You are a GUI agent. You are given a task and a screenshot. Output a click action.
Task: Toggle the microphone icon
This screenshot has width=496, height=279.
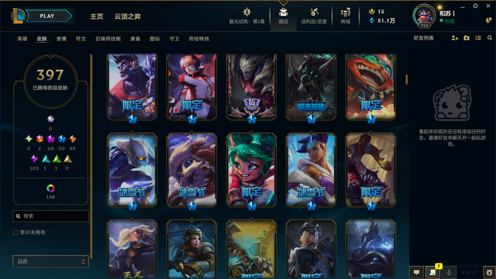449,272
